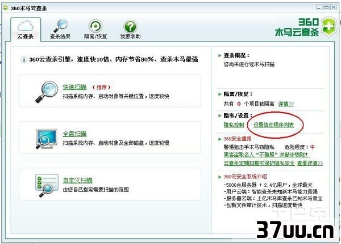This screenshot has height=244, width=341.
Task: Open the 云查杀 cloud tab
Action: (x=26, y=29)
